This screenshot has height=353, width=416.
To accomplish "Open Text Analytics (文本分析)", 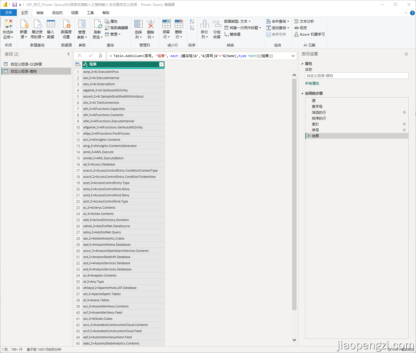I will (304, 21).
